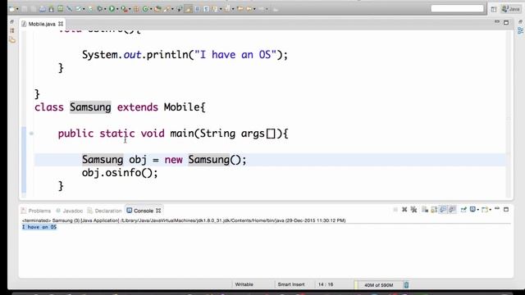Image resolution: width=525 pixels, height=295 pixels.
Task: Click the Open Type icon
Action: pyautogui.click(x=157, y=9)
